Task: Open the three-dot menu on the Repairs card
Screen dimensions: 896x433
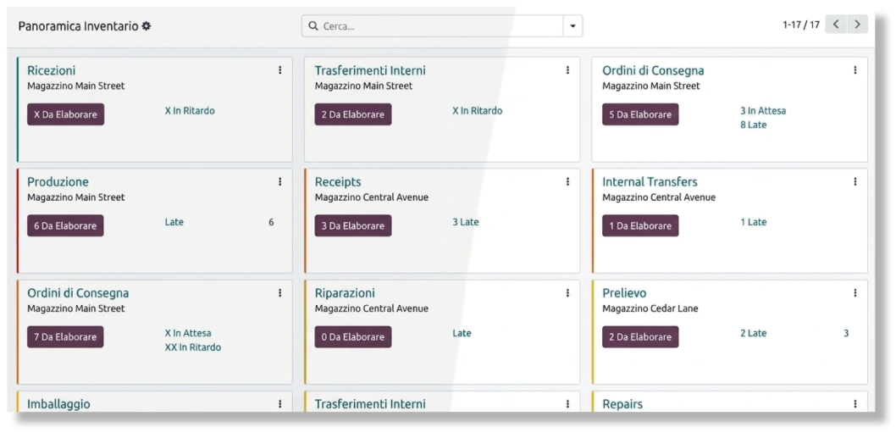Action: [x=855, y=404]
